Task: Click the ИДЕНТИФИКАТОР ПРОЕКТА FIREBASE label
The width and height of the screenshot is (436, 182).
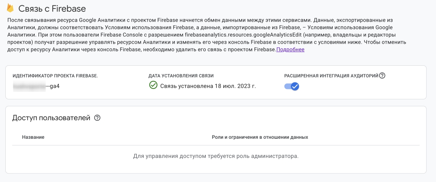Action: point(55,76)
